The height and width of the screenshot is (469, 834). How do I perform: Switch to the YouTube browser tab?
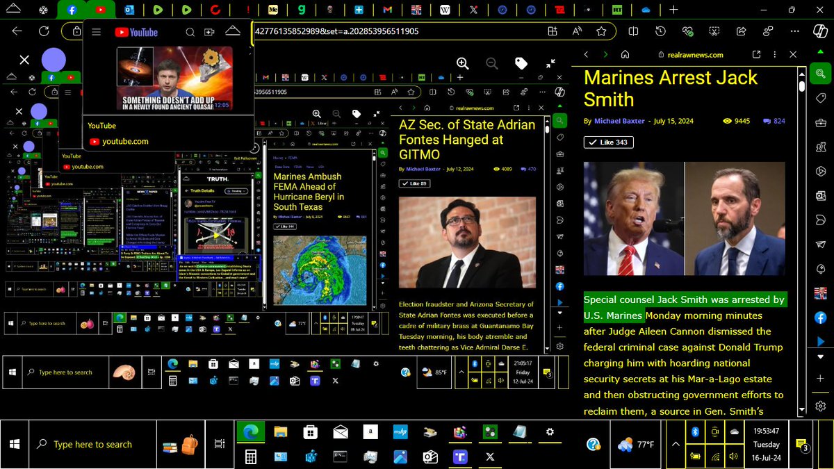101,10
